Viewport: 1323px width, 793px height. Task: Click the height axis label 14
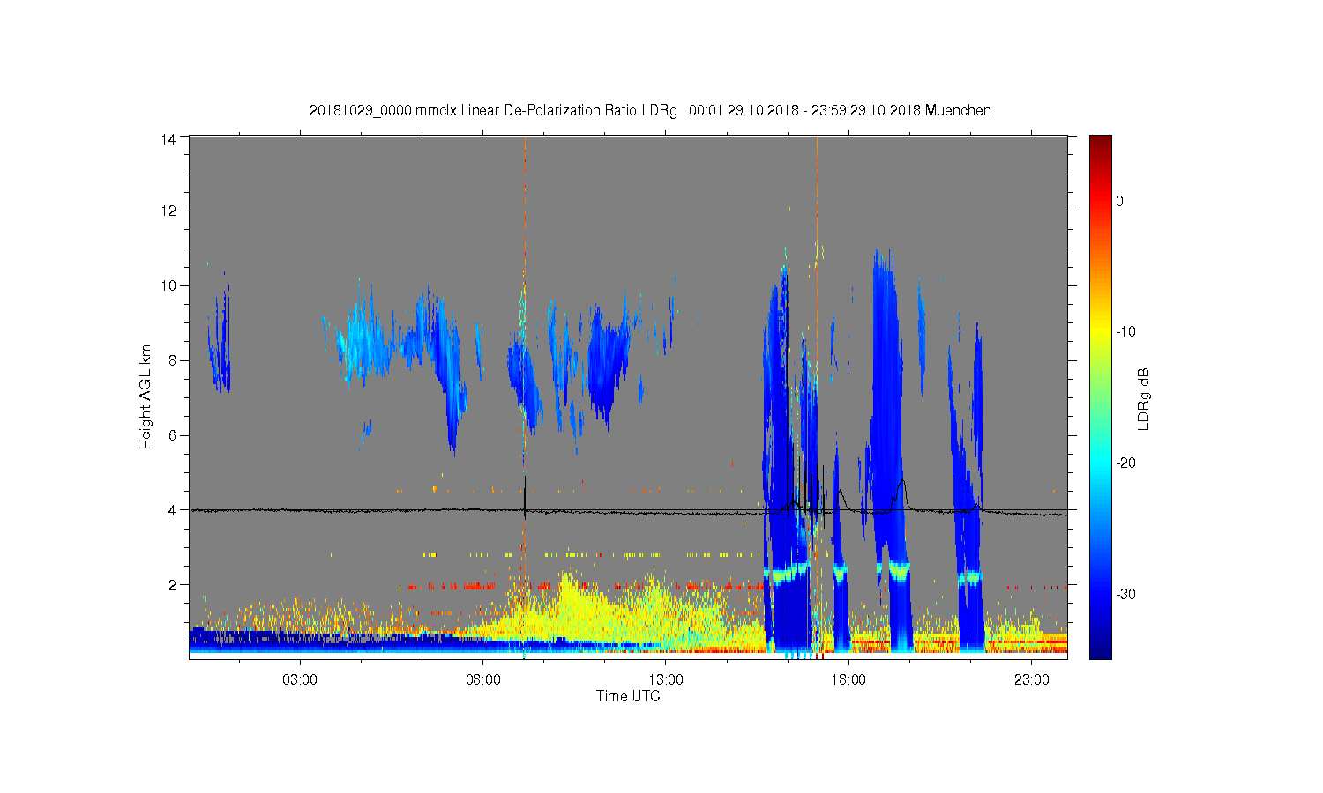168,138
